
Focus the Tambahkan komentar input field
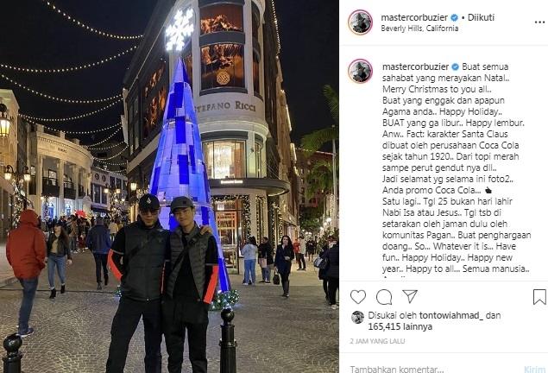433,370
